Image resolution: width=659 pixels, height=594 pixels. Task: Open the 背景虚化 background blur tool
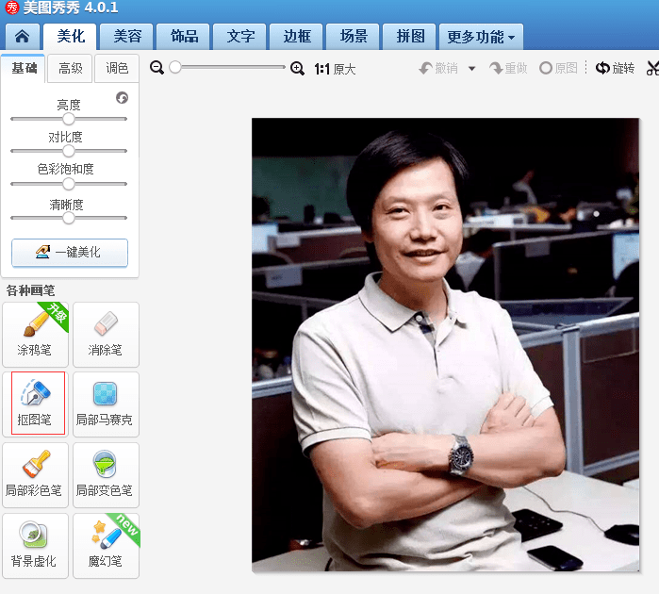[x=35, y=545]
